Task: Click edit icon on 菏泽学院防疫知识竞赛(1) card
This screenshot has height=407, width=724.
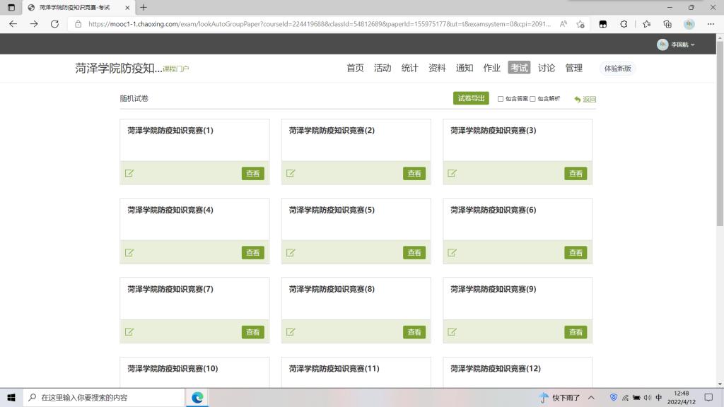Action: [x=129, y=173]
